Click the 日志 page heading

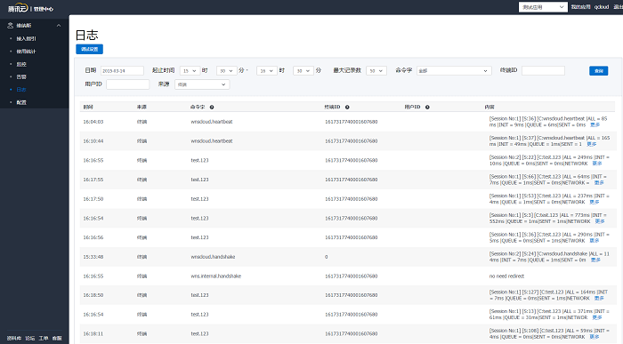[86, 36]
